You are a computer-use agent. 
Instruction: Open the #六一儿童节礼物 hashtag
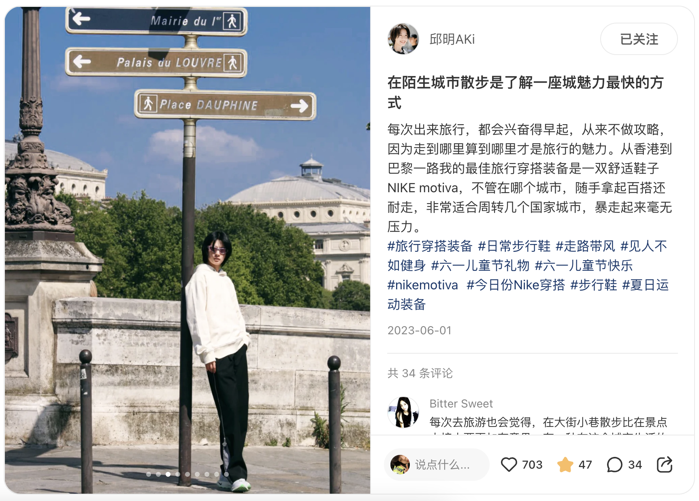[480, 265]
